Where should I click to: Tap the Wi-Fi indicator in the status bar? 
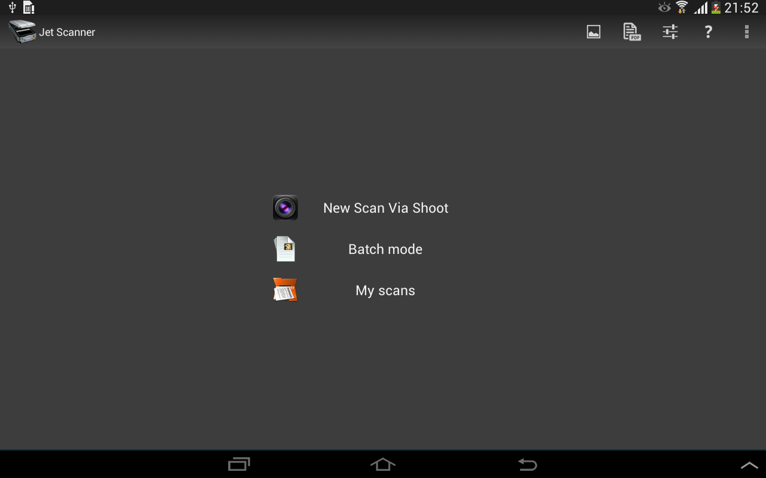(682, 8)
